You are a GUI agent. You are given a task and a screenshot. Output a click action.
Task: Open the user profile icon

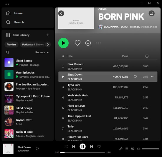(152, 13)
